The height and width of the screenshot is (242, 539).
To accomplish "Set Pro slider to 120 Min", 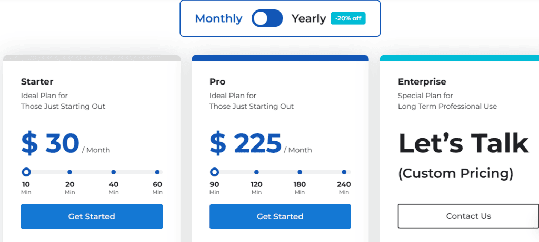I will click(256, 172).
